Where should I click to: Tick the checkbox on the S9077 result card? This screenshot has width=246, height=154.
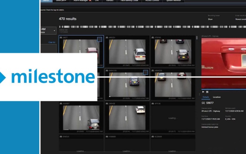tap(100, 39)
